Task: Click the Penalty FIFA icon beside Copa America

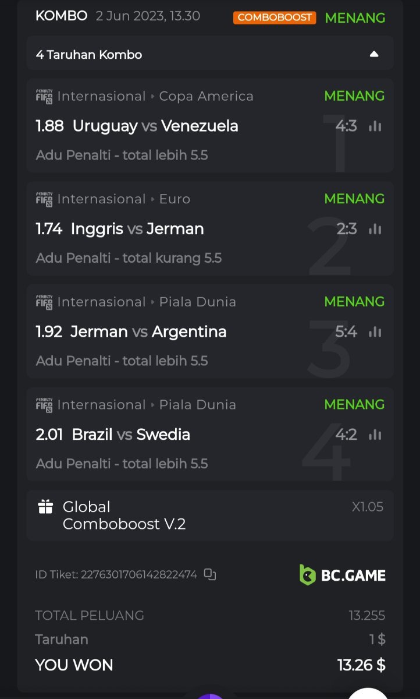Action: coord(44,96)
